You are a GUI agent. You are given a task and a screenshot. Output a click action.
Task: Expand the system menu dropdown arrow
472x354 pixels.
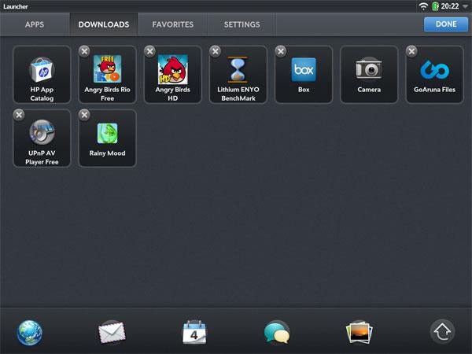coord(466,6)
